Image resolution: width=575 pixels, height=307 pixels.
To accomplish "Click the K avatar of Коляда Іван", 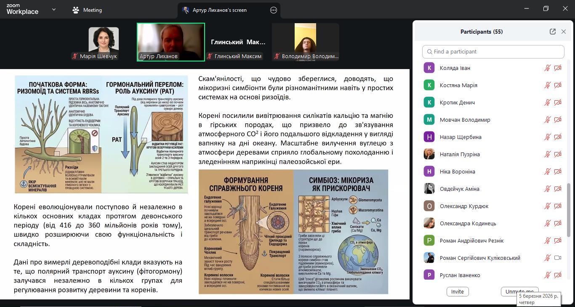I will pos(429,68).
